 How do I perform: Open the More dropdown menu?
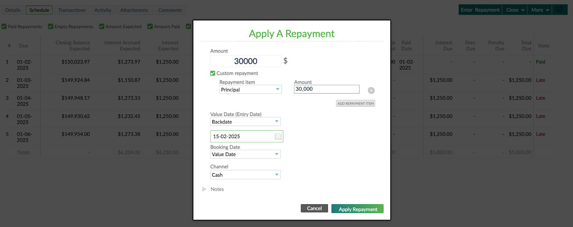coord(540,10)
